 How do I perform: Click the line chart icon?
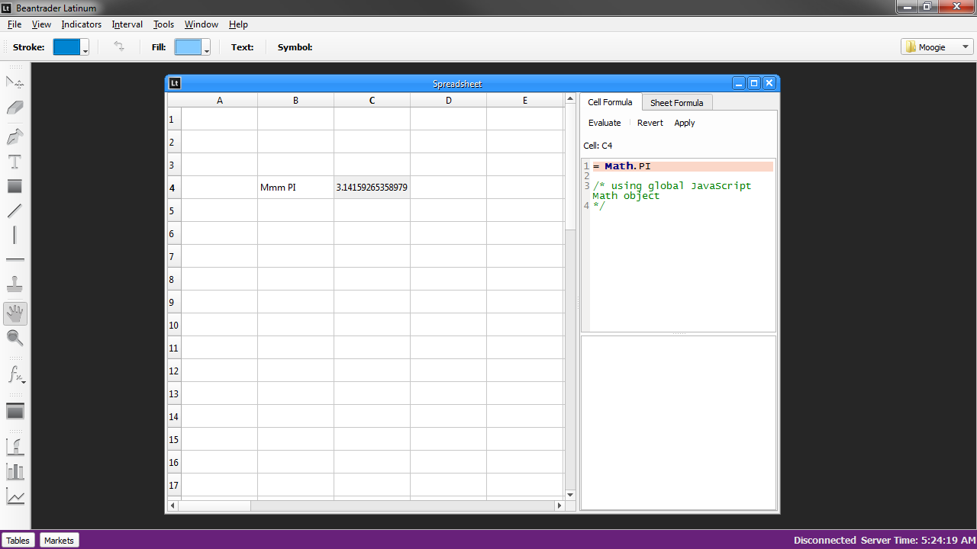pyautogui.click(x=15, y=497)
